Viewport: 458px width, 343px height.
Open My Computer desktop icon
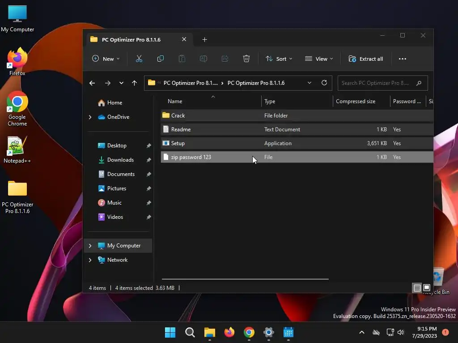coord(17,19)
